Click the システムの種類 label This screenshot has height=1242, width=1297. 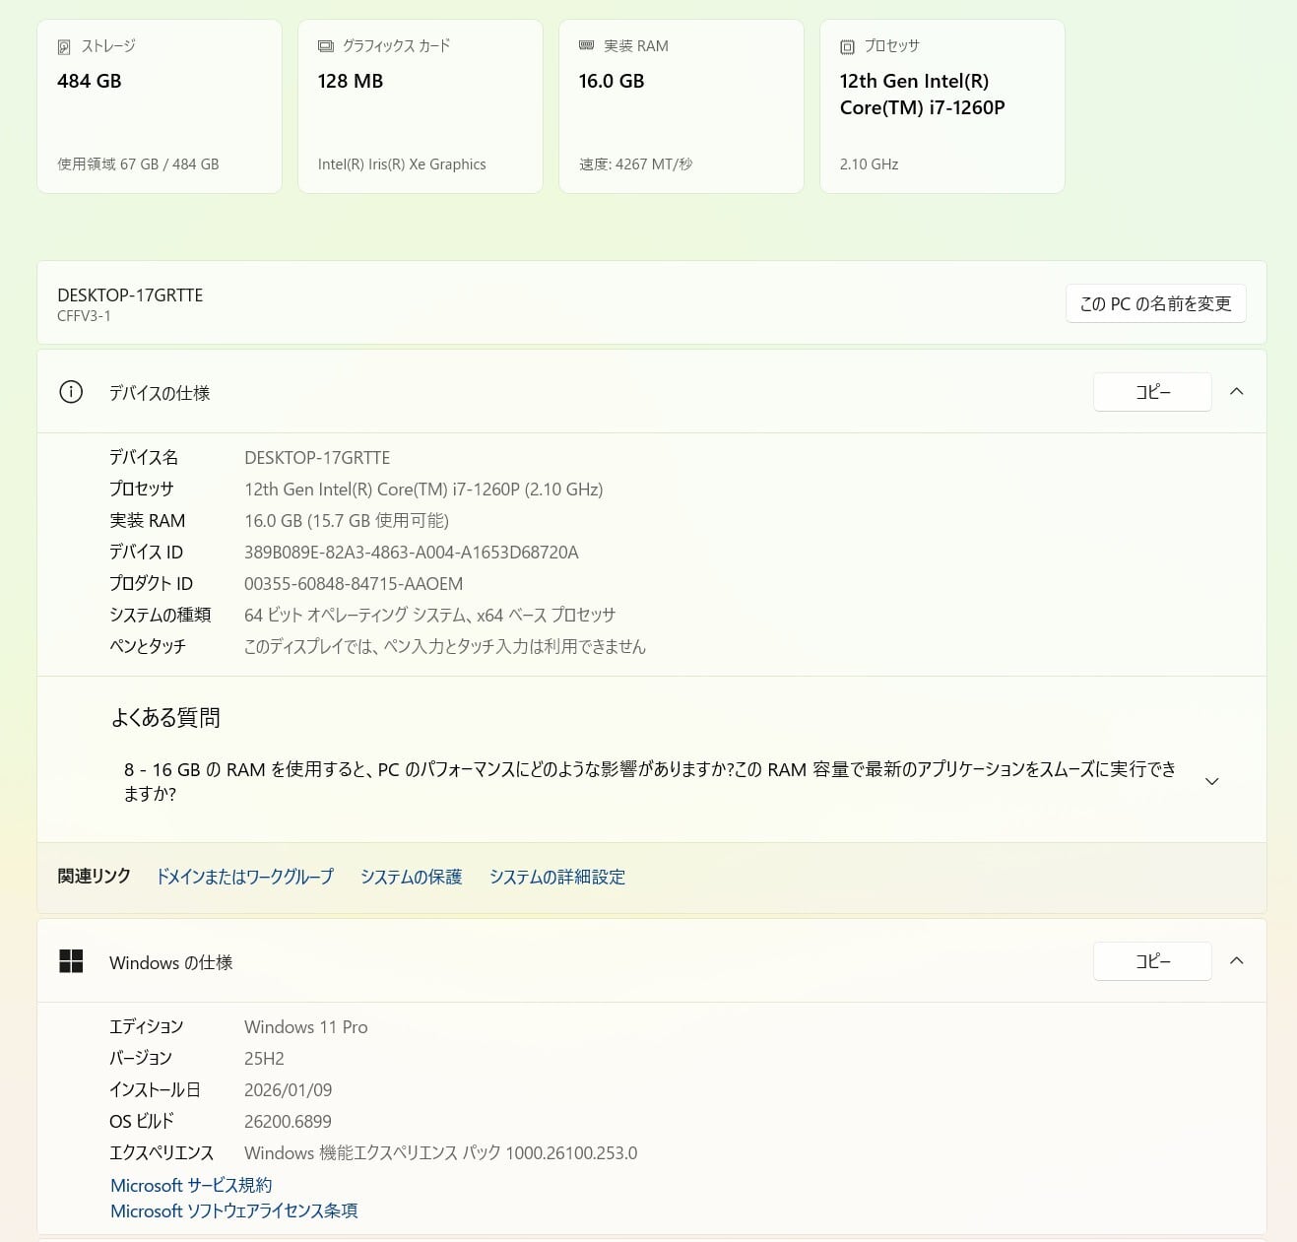pyautogui.click(x=161, y=616)
